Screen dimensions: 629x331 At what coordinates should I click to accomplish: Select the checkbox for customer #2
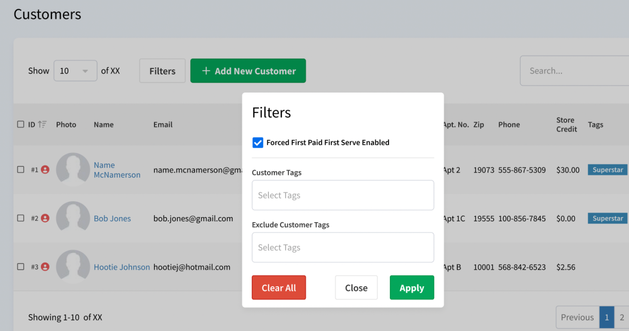pyautogui.click(x=21, y=218)
